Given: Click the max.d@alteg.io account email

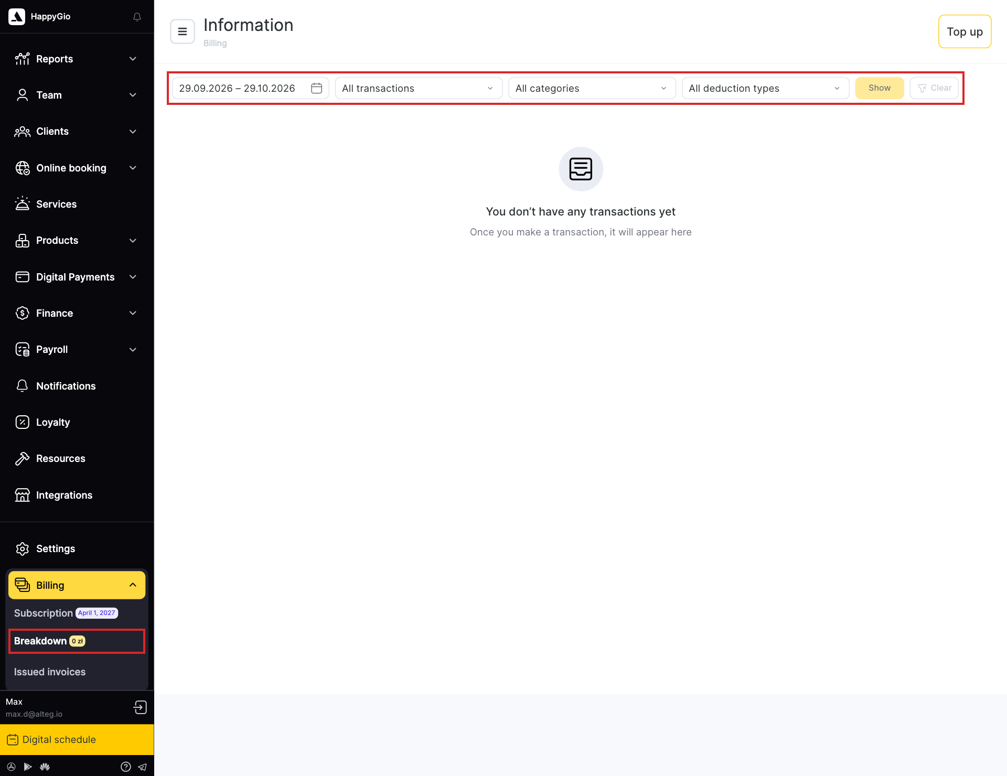Looking at the screenshot, I should click(34, 714).
